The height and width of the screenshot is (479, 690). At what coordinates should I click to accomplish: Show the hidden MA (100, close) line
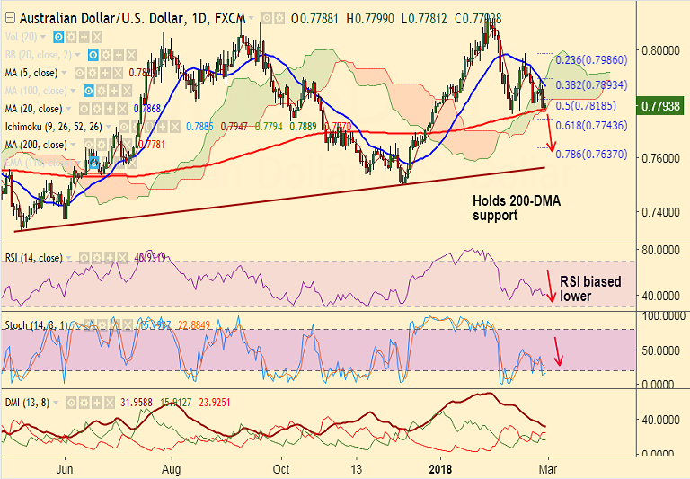click(88, 91)
